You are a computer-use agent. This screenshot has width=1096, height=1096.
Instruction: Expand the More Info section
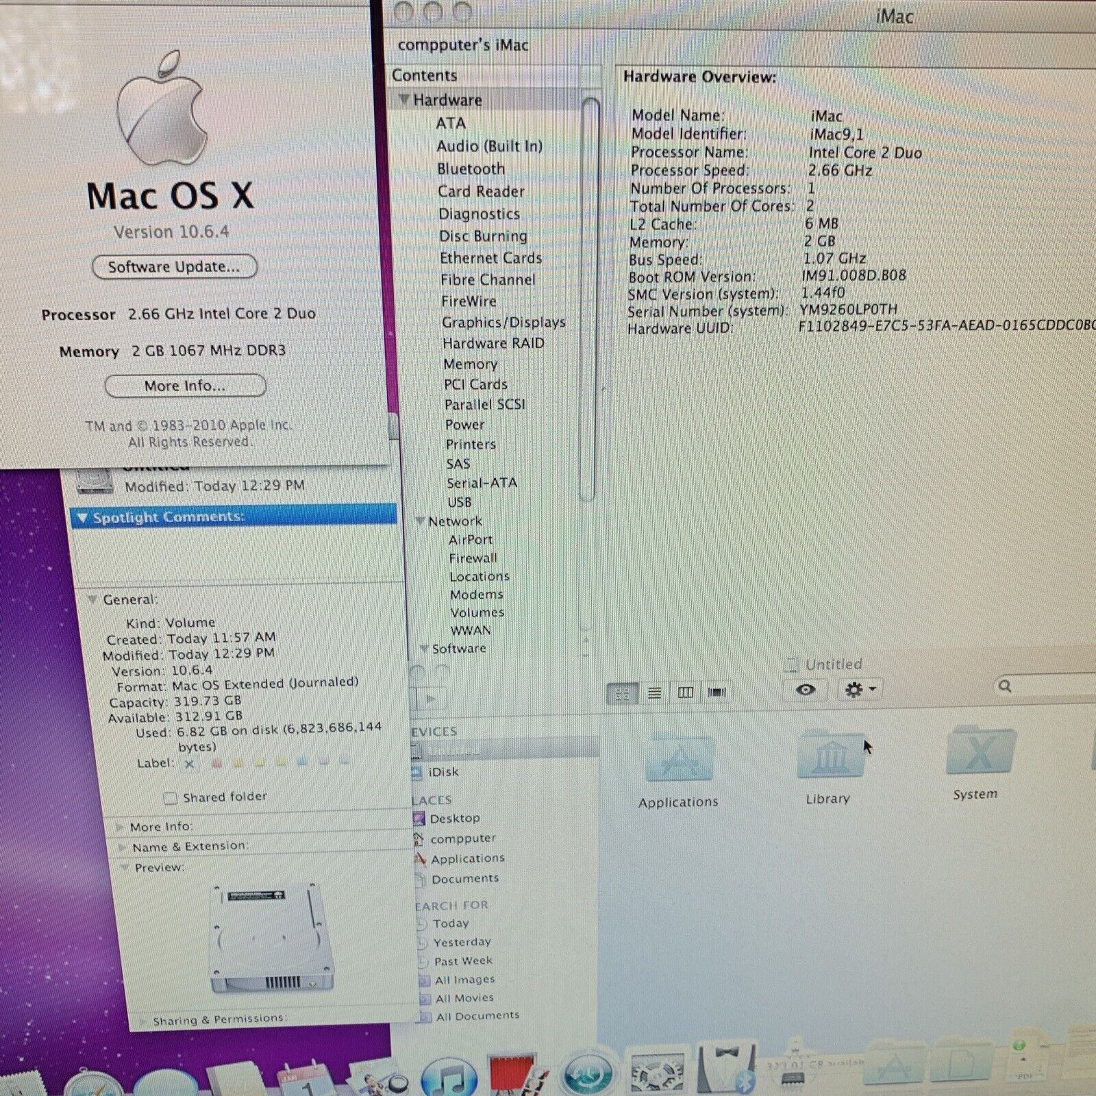(121, 827)
